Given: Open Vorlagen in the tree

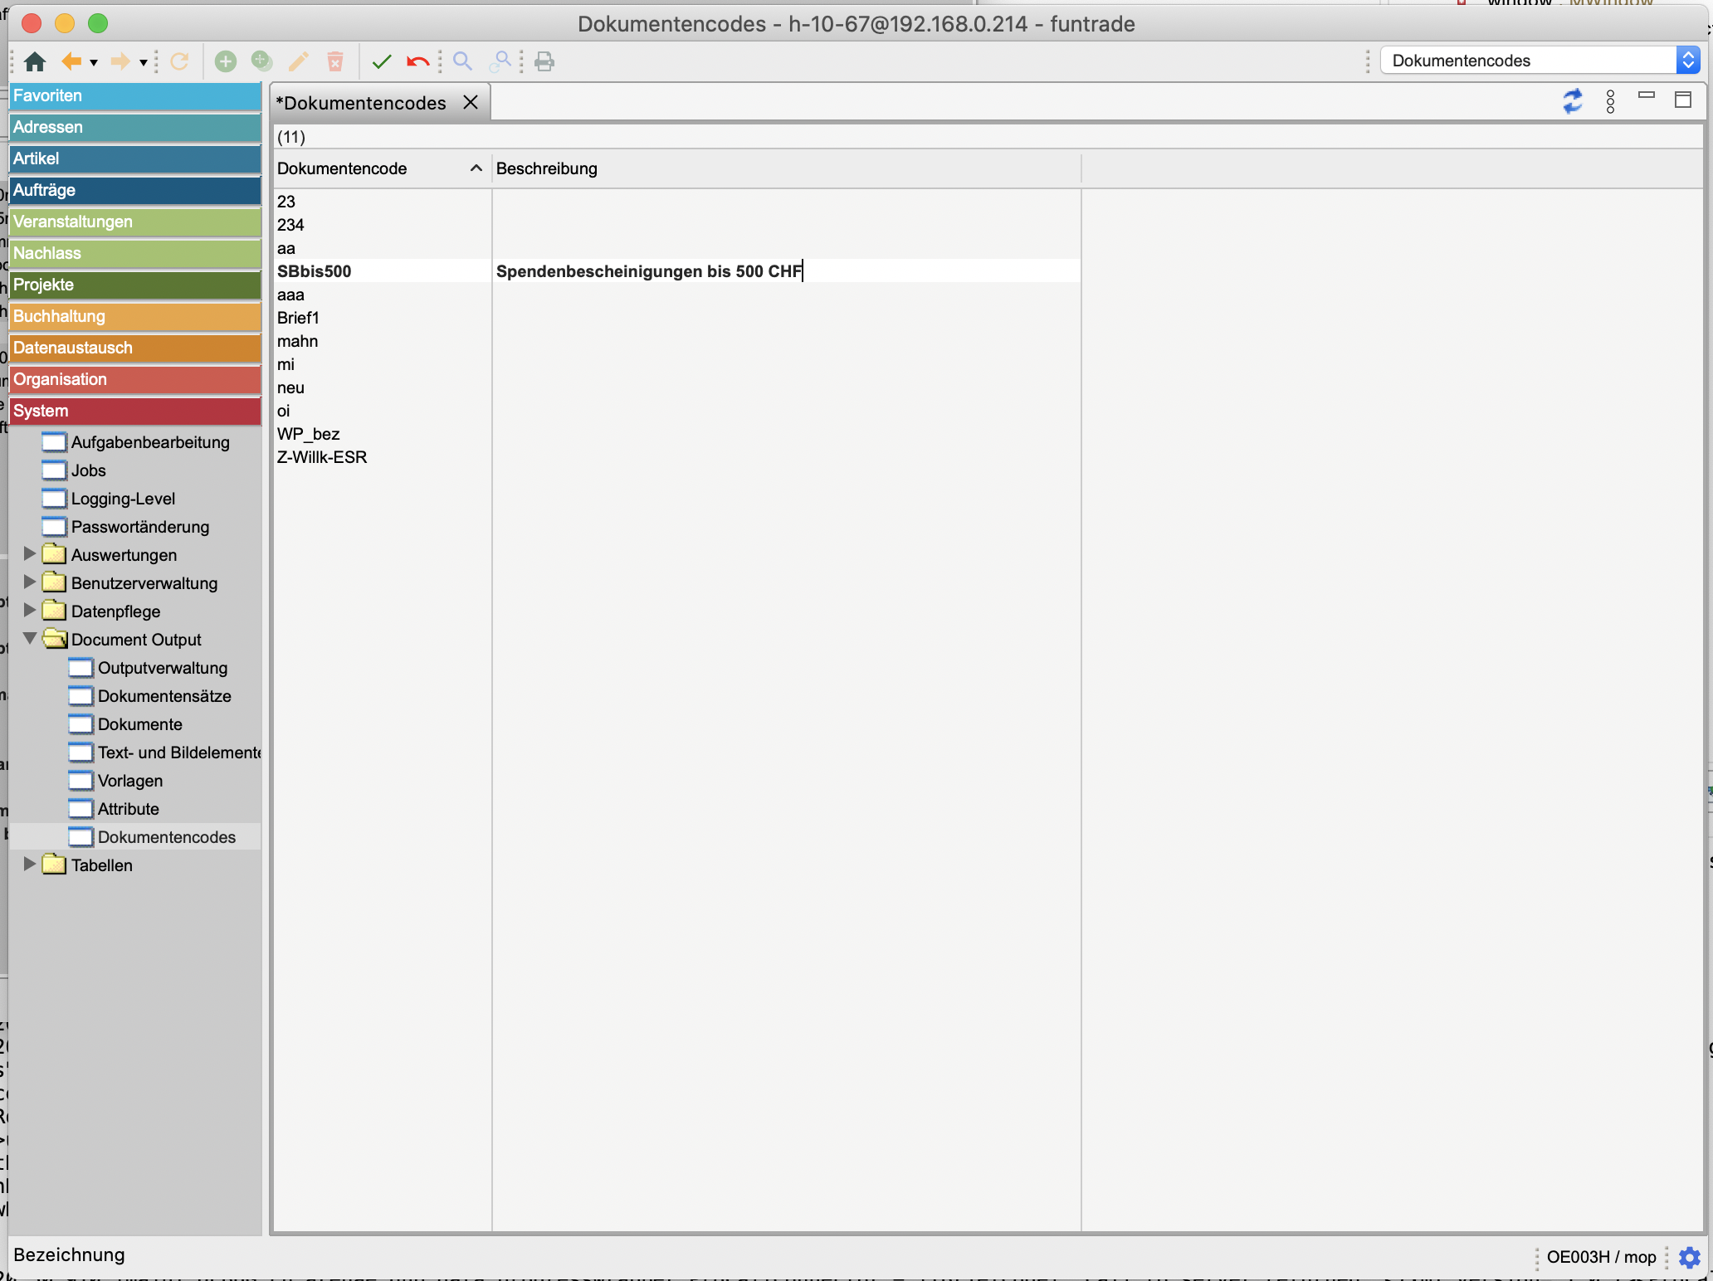Looking at the screenshot, I should [130, 781].
